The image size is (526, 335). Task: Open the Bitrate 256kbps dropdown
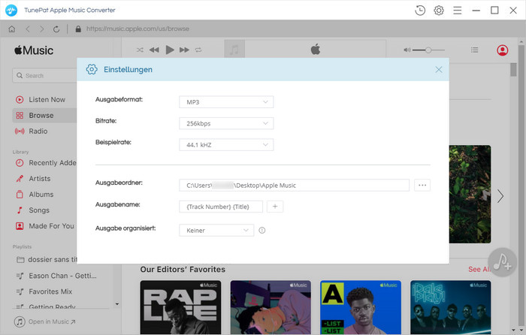(226, 123)
